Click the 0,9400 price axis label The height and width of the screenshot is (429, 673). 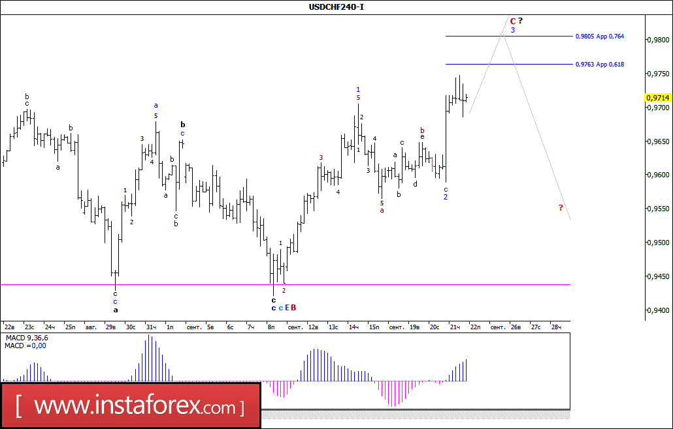pos(657,310)
